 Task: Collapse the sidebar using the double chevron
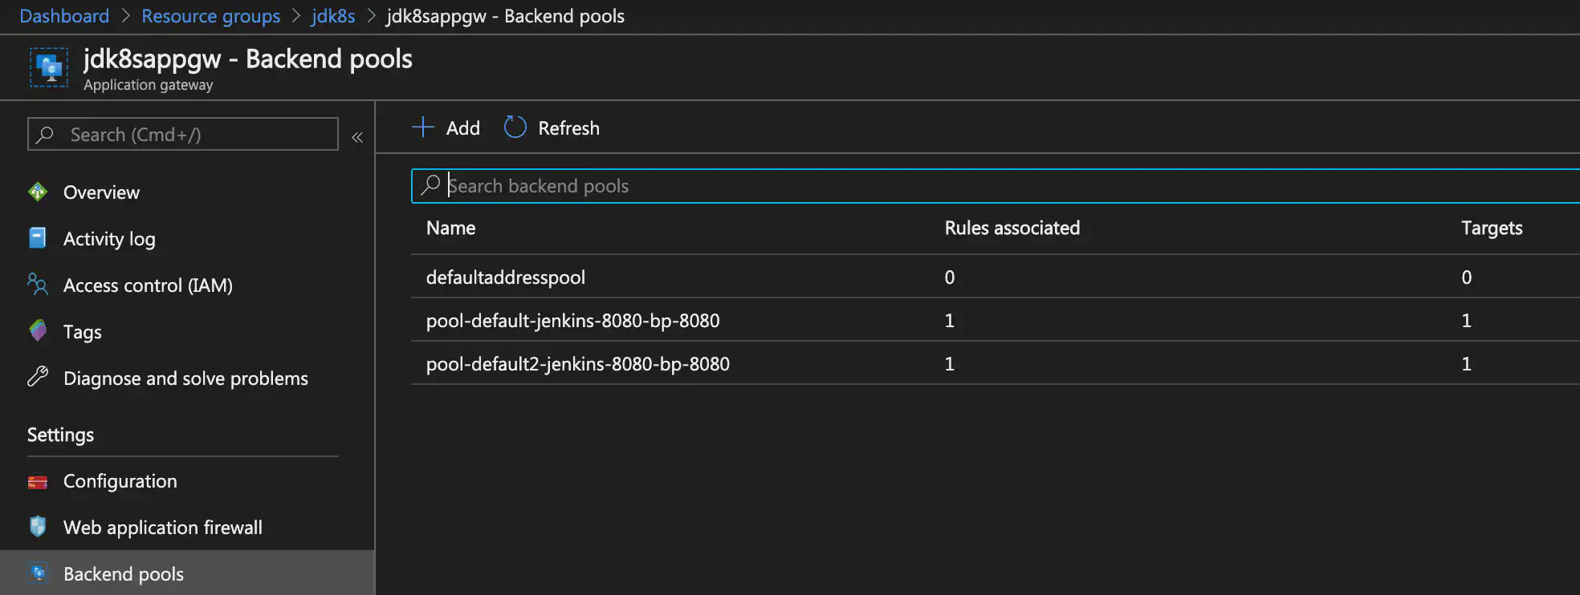357,136
